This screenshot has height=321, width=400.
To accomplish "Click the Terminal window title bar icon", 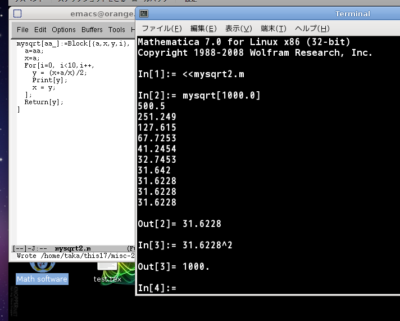I will (x=144, y=14).
